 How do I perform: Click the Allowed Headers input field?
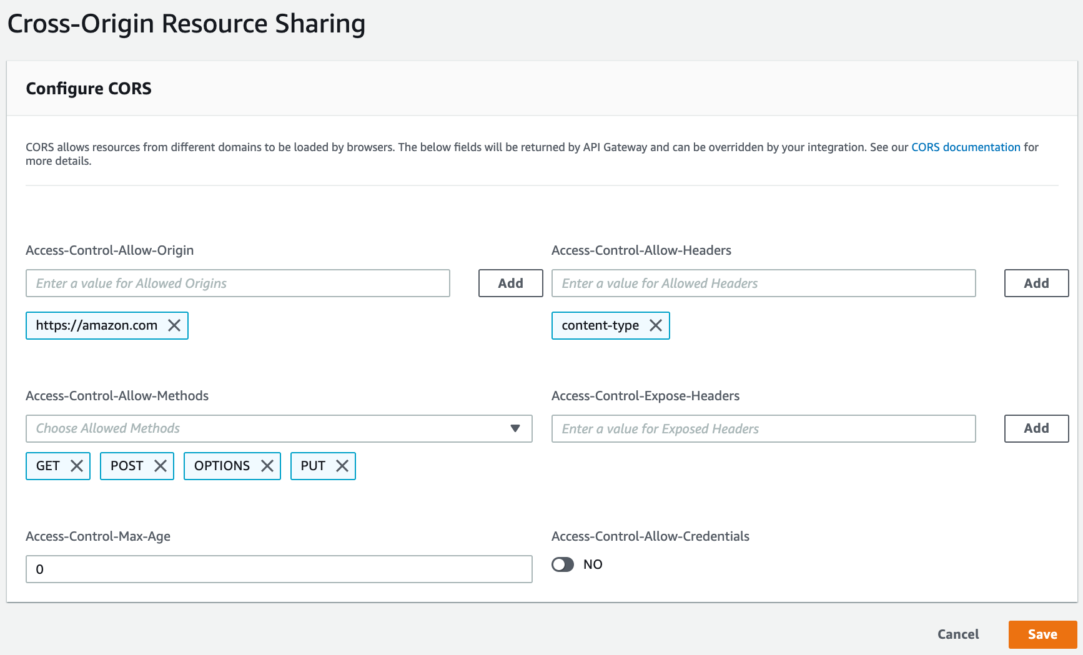coord(763,283)
